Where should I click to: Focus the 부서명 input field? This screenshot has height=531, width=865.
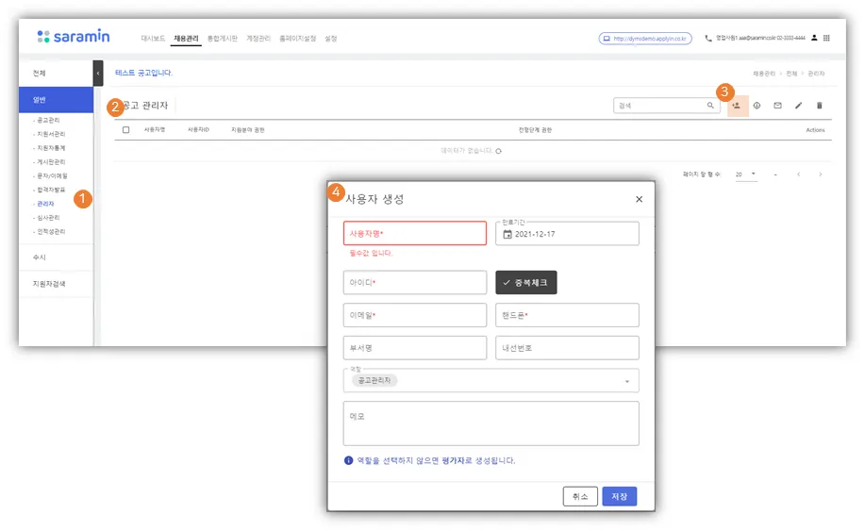[x=415, y=348]
